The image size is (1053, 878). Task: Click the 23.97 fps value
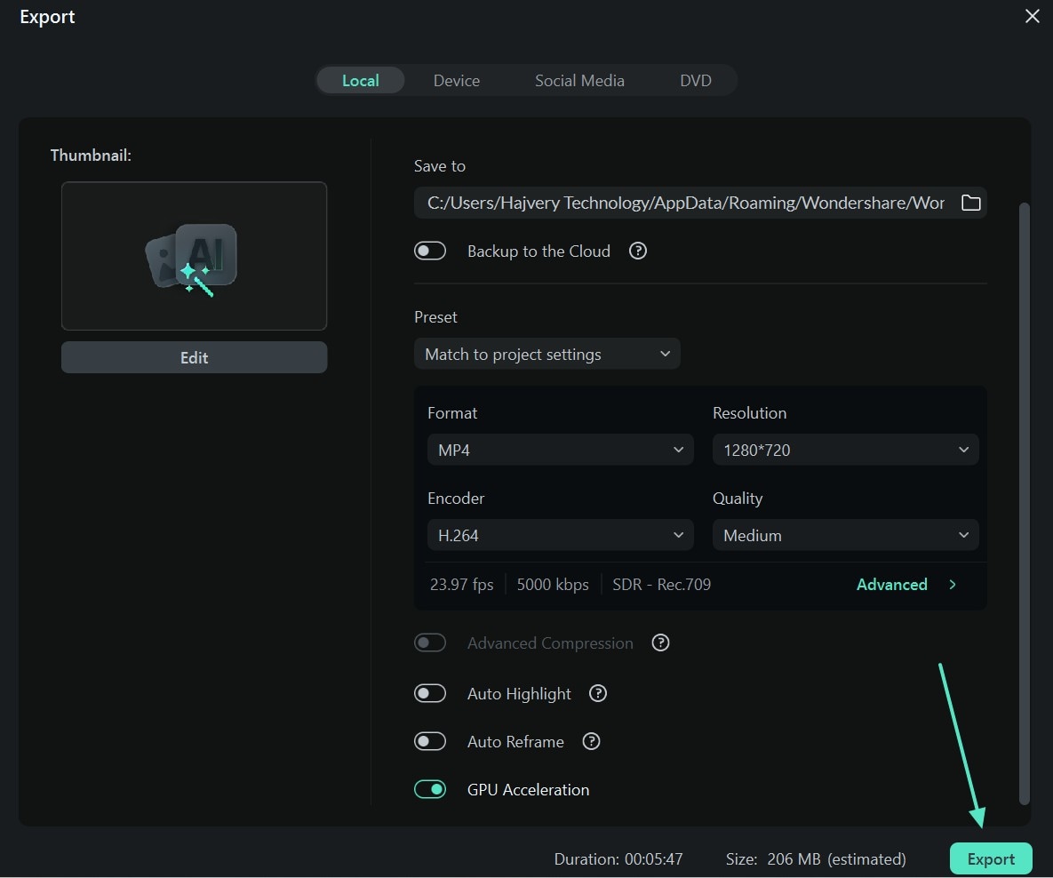pos(461,585)
